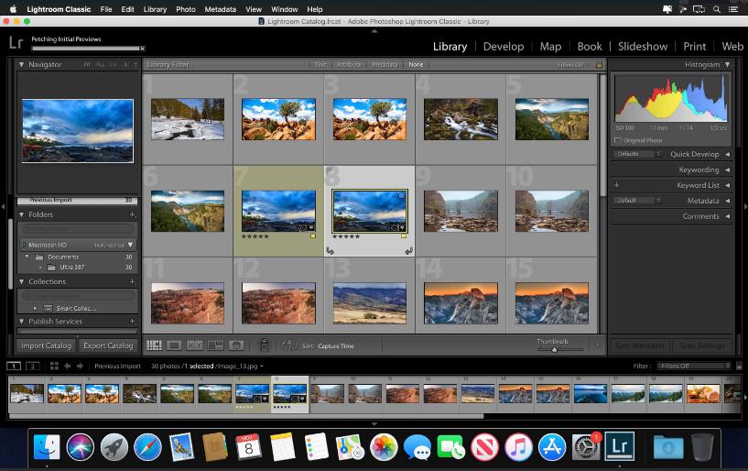
Task: Add a new folder with plus icon
Action: 132,215
